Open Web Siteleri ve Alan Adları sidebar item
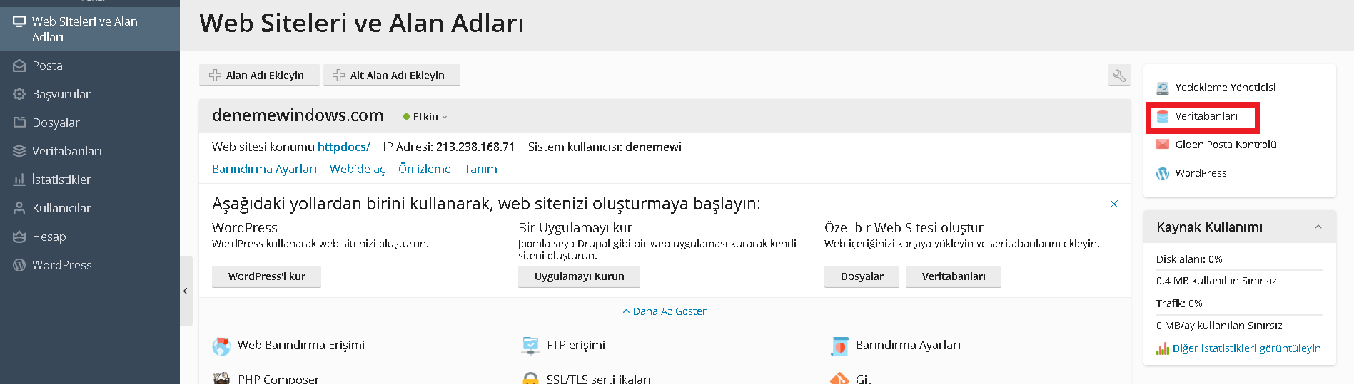The image size is (1354, 384). coord(90,29)
